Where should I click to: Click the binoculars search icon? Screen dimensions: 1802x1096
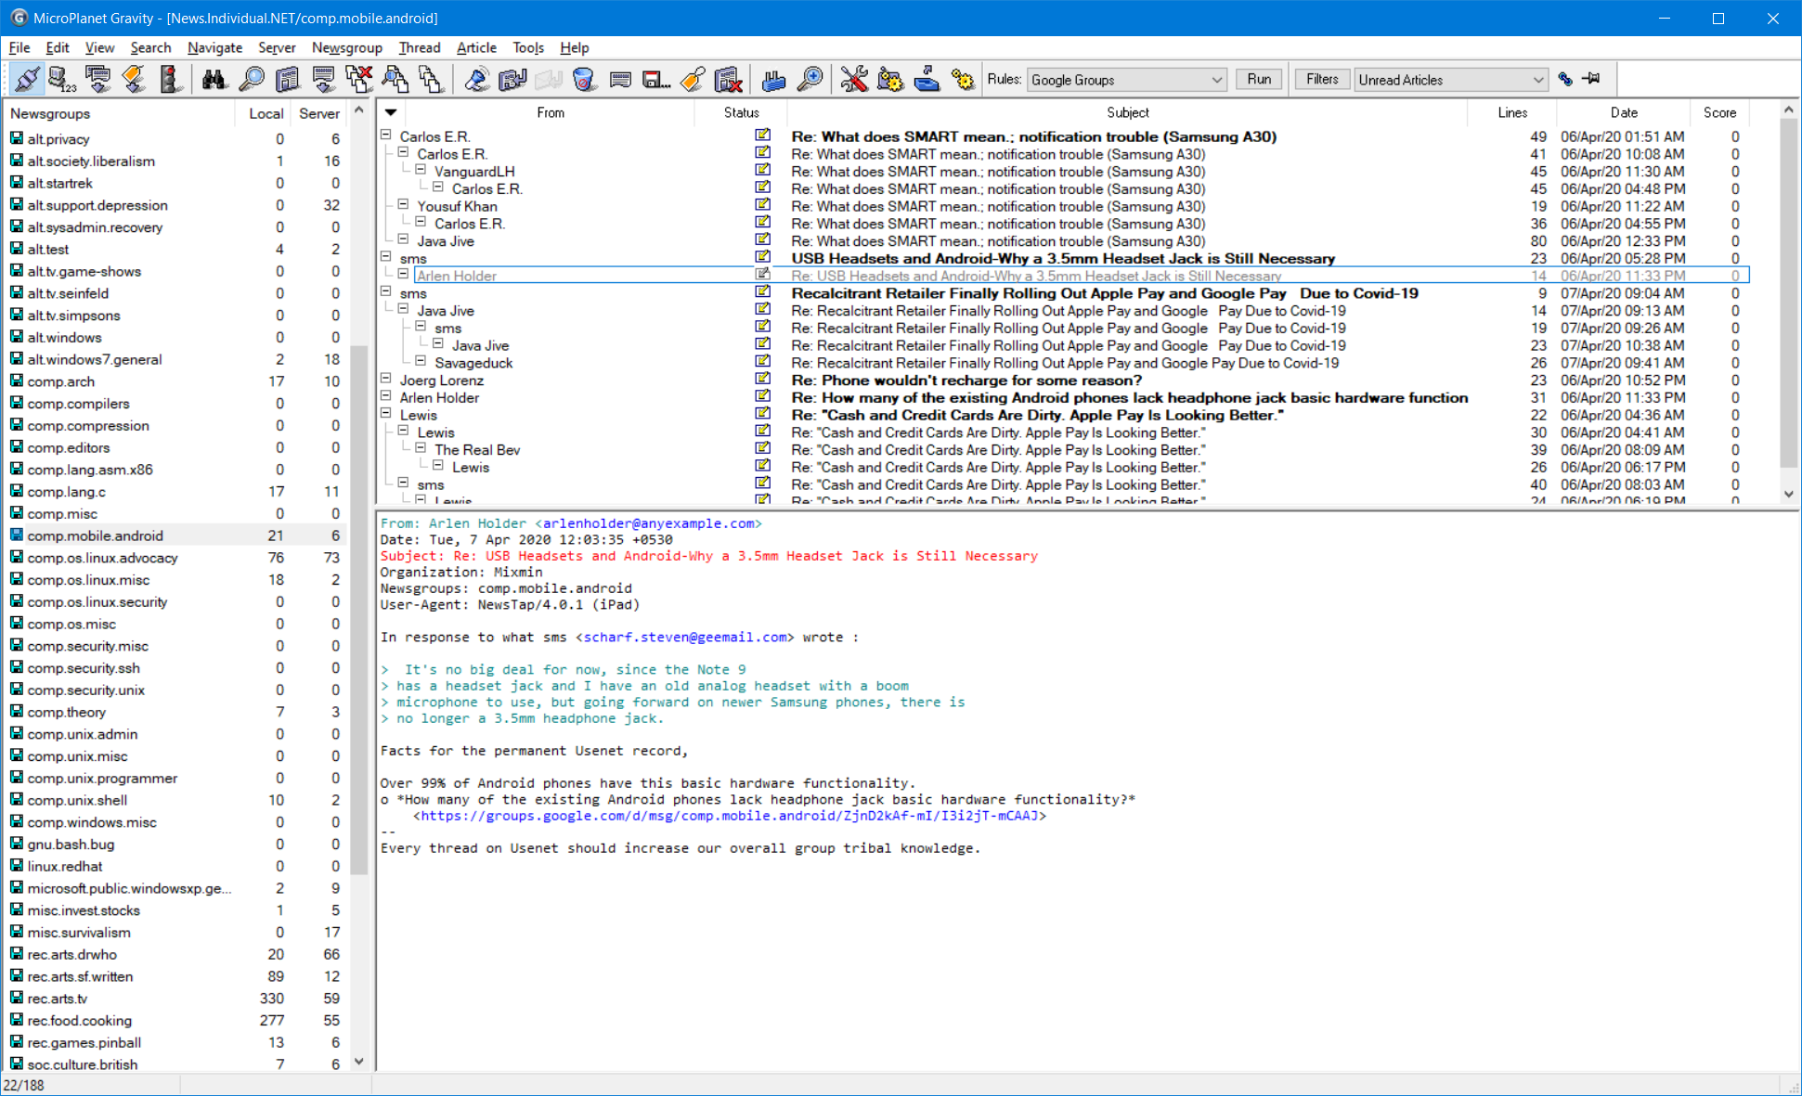point(214,80)
